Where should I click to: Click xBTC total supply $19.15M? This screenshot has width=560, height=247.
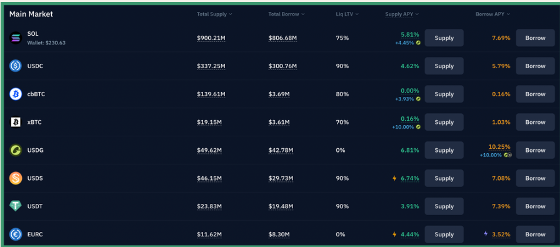(x=209, y=122)
